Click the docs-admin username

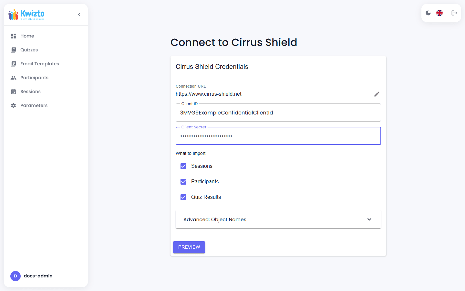(x=38, y=276)
